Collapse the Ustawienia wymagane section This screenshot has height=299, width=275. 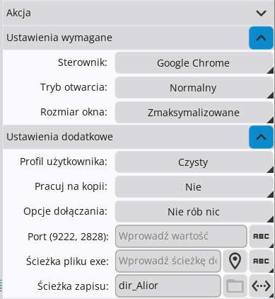tap(261, 38)
